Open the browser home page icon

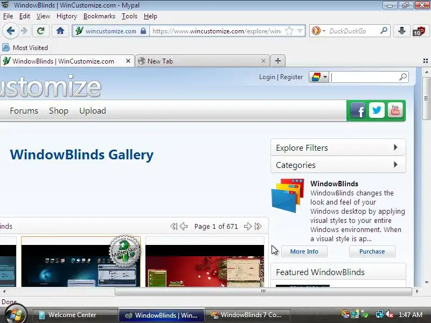tap(60, 31)
